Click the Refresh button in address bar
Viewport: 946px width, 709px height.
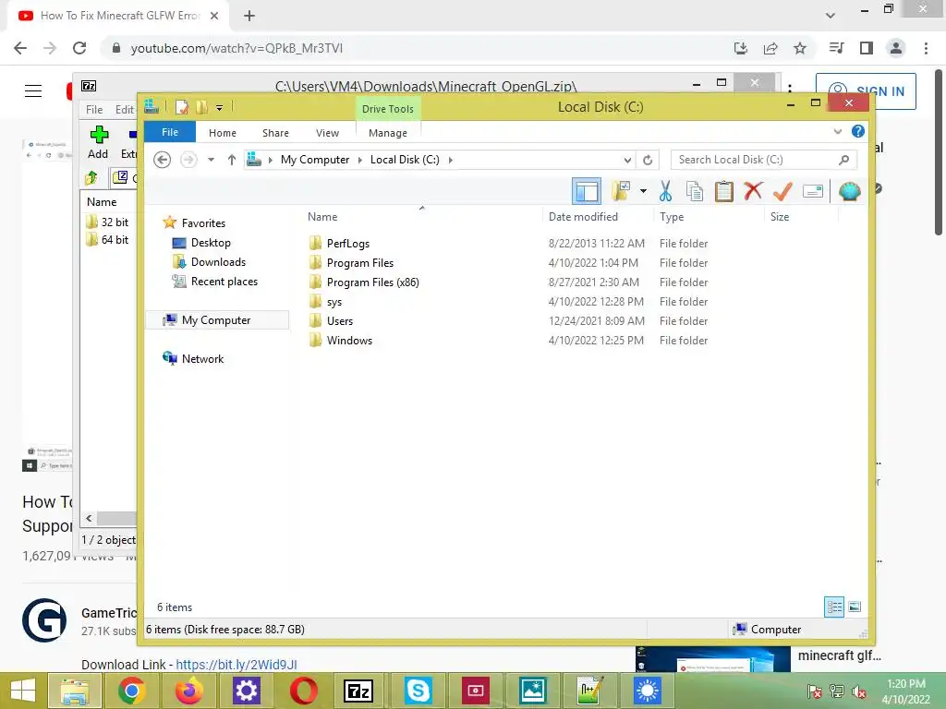coord(648,161)
